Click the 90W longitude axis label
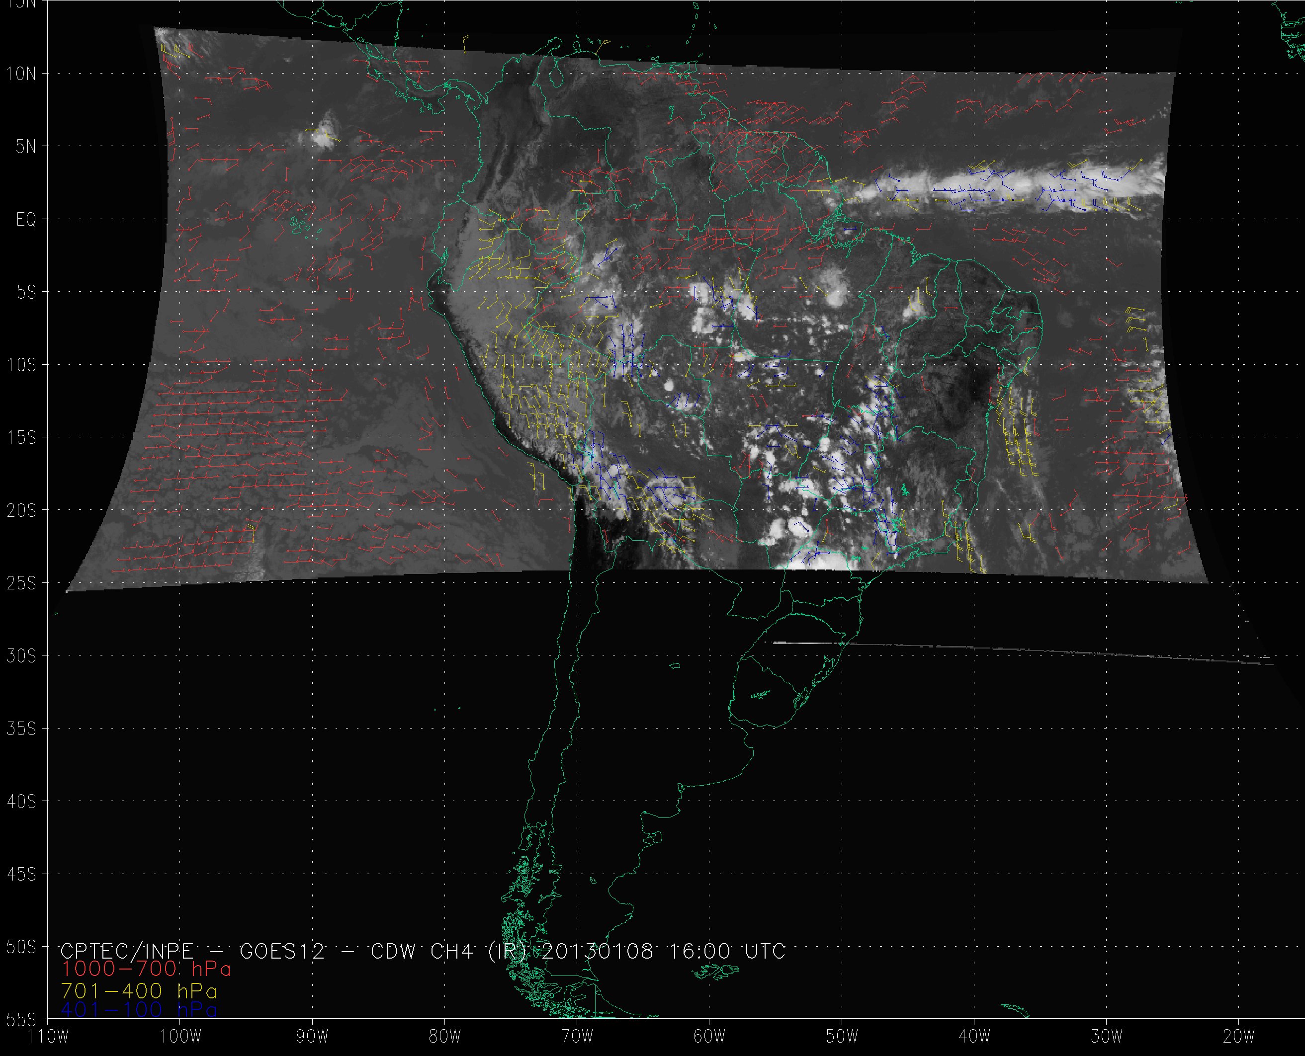1305x1056 pixels. click(x=312, y=1037)
